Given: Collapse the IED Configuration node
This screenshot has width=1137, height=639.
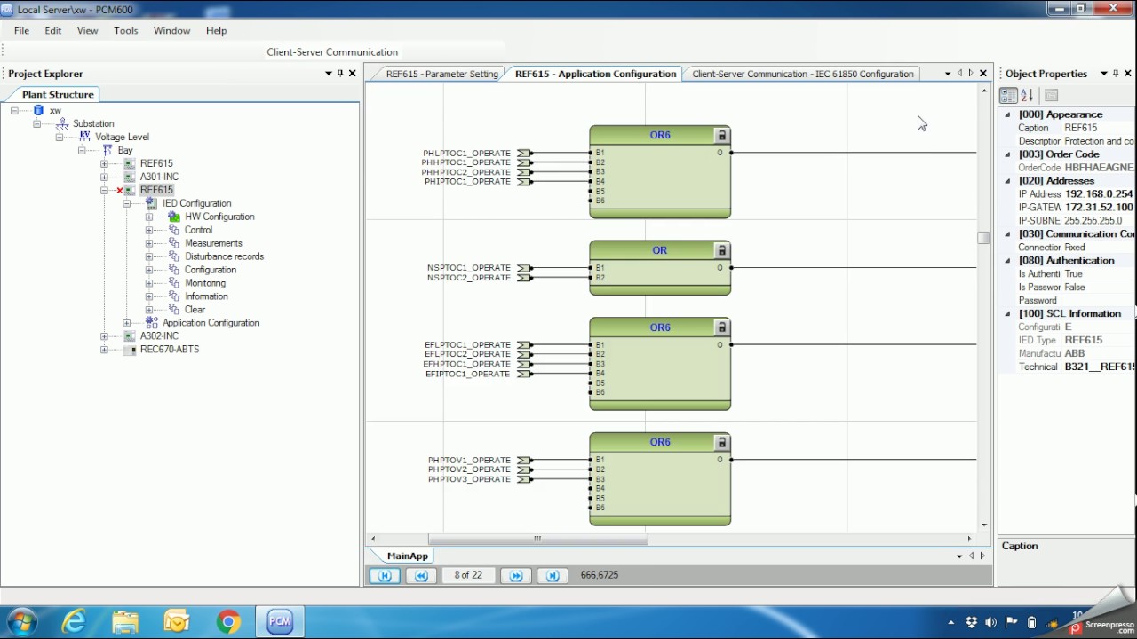Looking at the screenshot, I should tap(126, 204).
